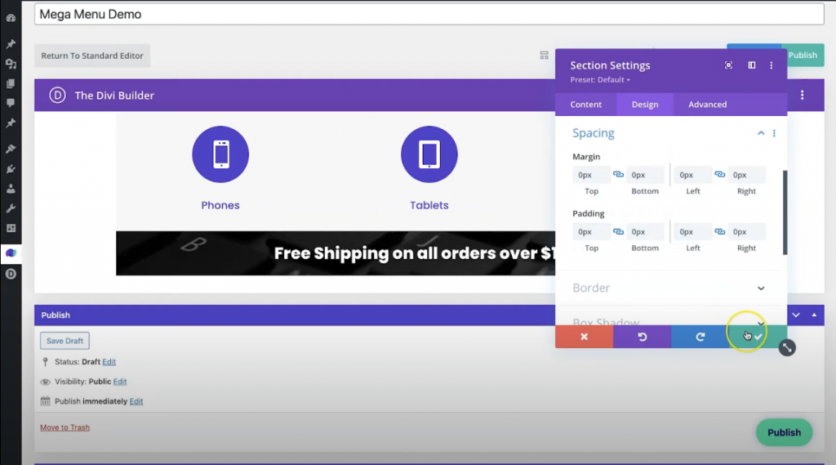Redo change in Section Settings footer
The width and height of the screenshot is (836, 465).
(x=700, y=337)
